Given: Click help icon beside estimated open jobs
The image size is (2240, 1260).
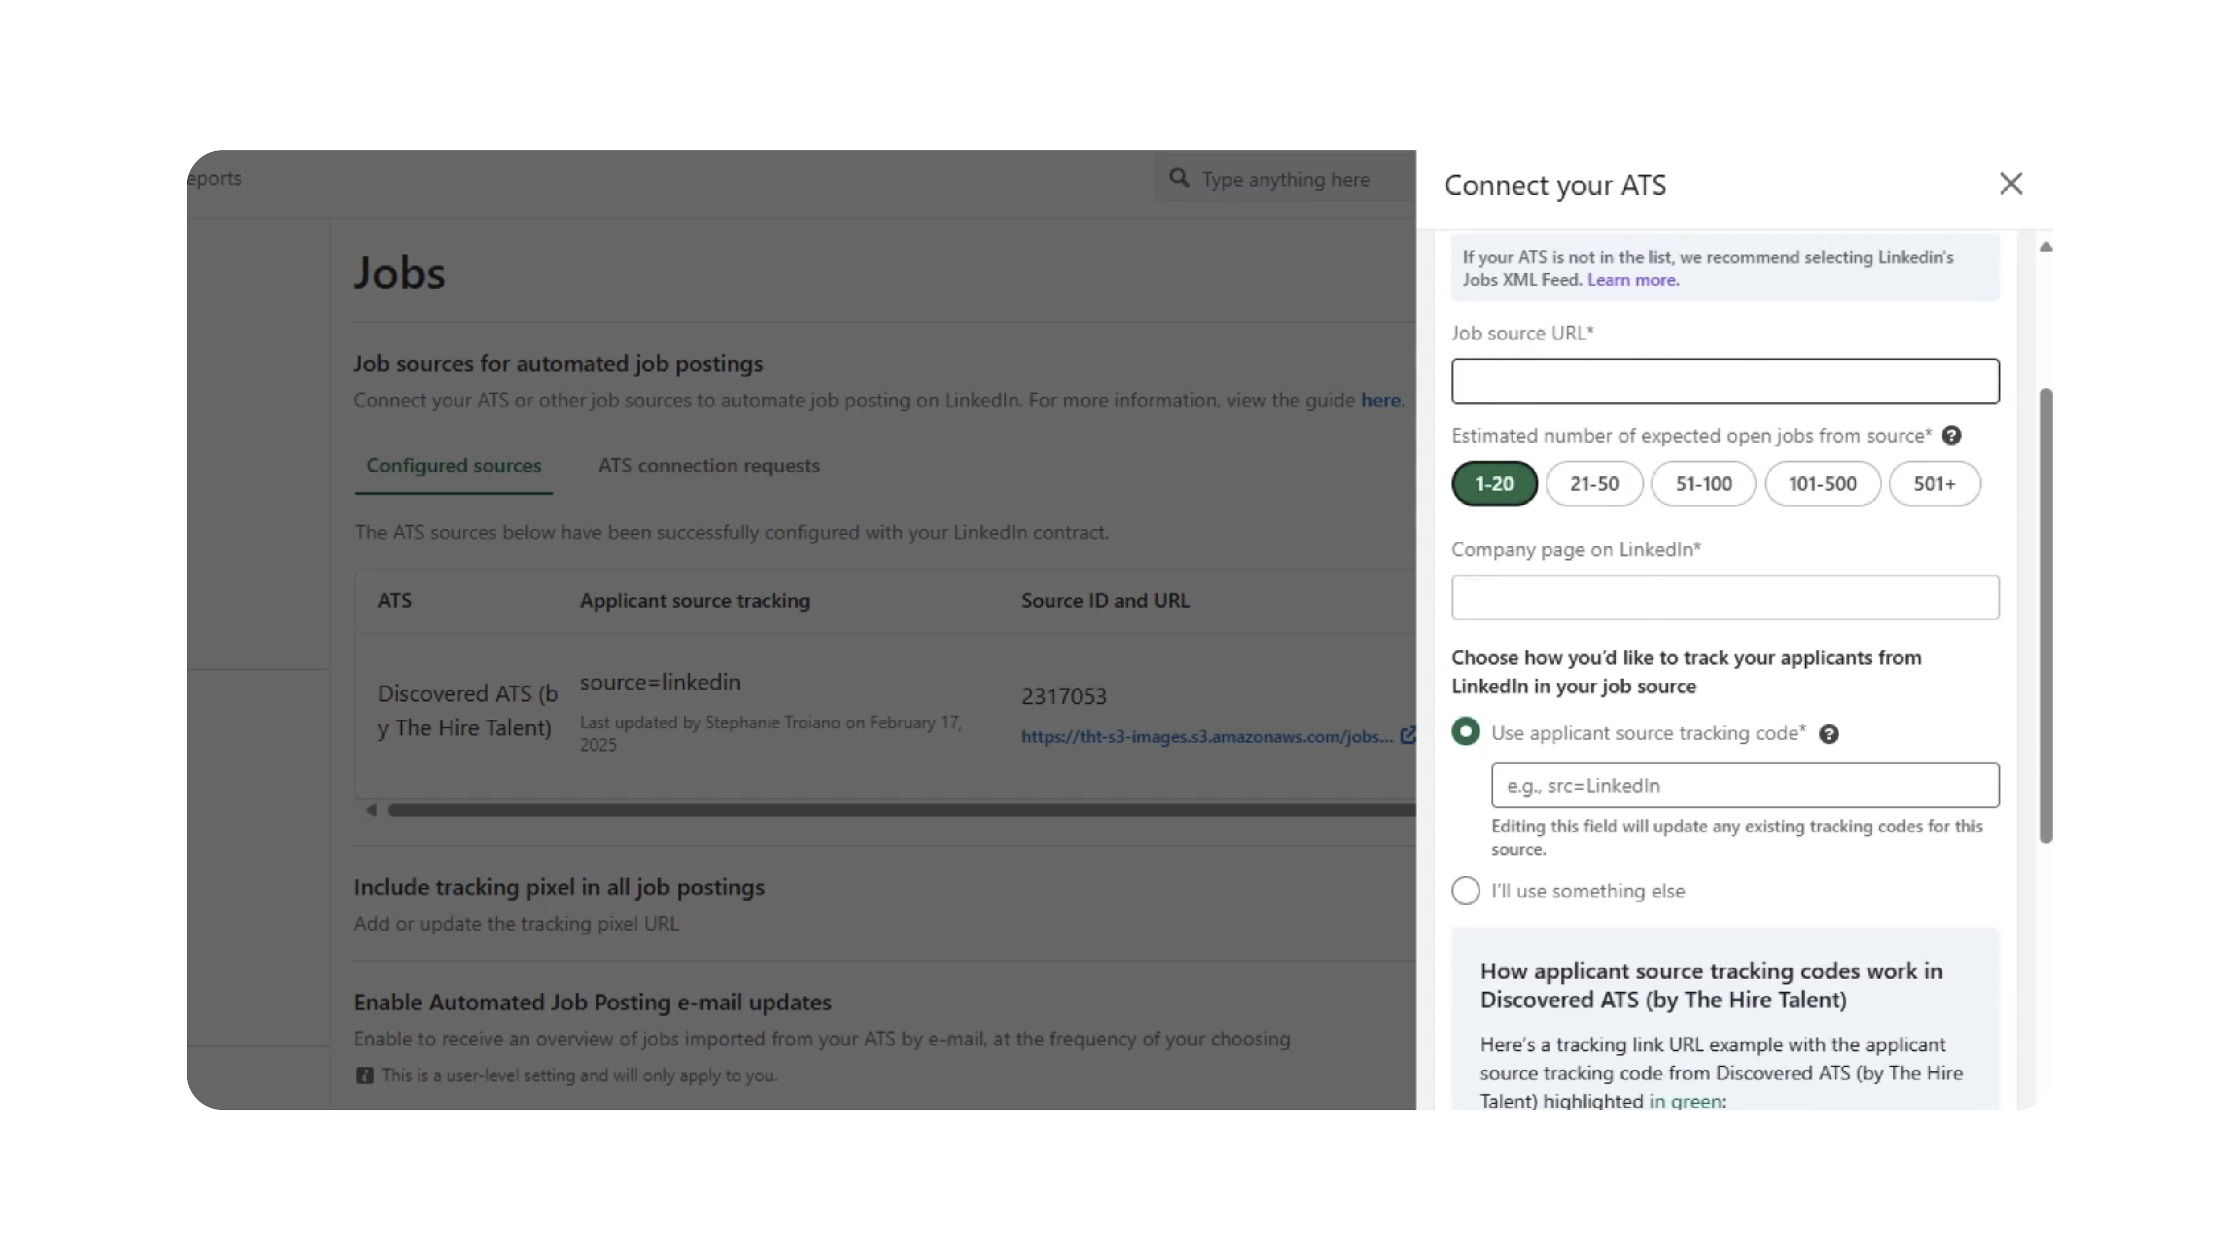Looking at the screenshot, I should click(1951, 435).
